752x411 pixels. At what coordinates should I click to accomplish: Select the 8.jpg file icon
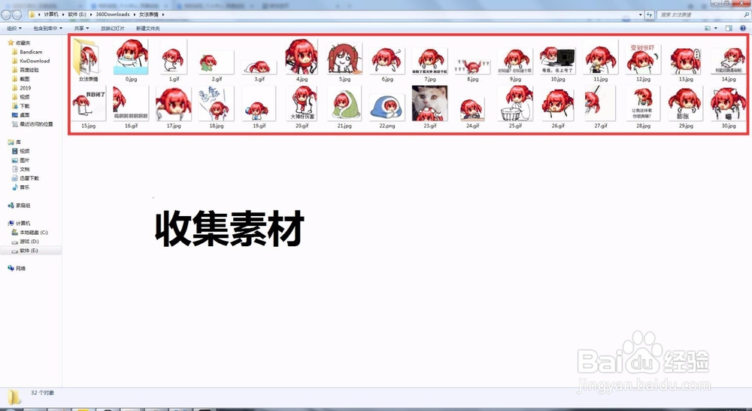point(472,67)
